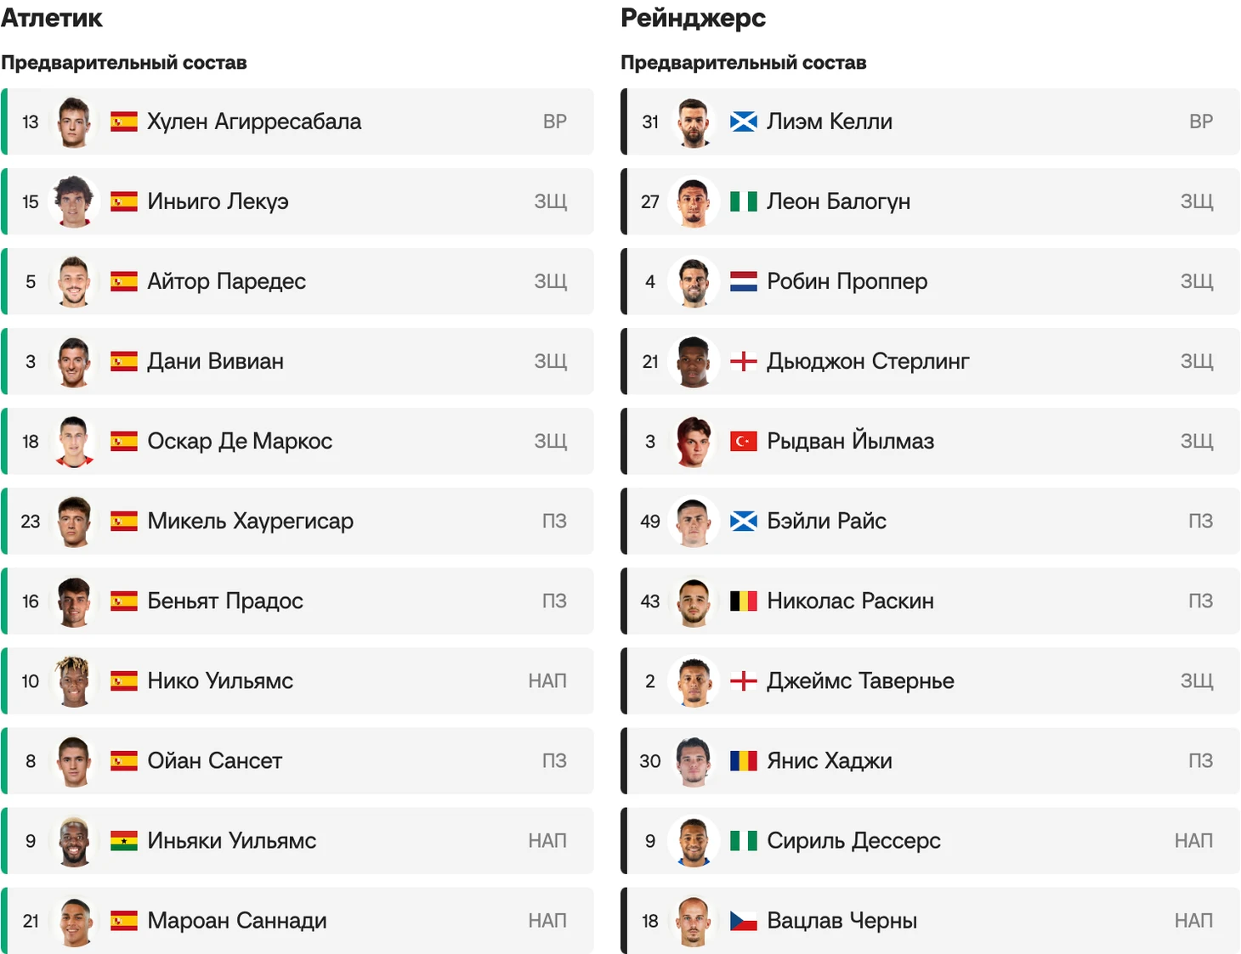Click the Netherlands flag beside Робин Проппер
Screen dimensions: 1241x954
[744, 282]
